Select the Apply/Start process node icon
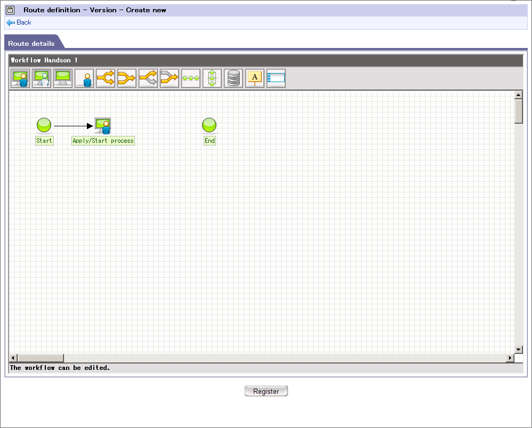The width and height of the screenshot is (532, 428). pyautogui.click(x=103, y=126)
